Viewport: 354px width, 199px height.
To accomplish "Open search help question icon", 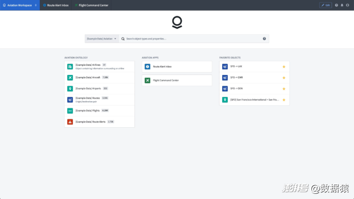I will (264, 38).
